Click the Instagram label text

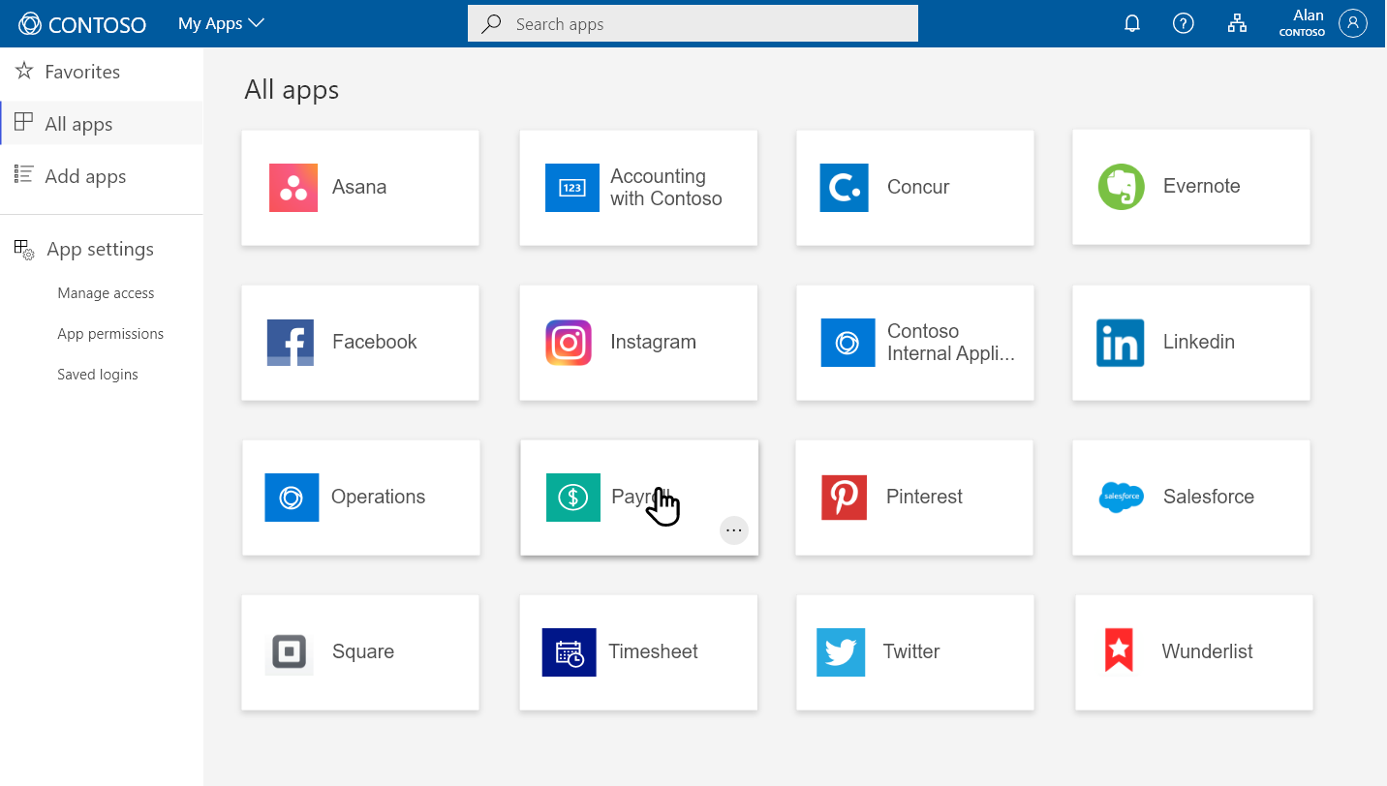click(x=653, y=343)
